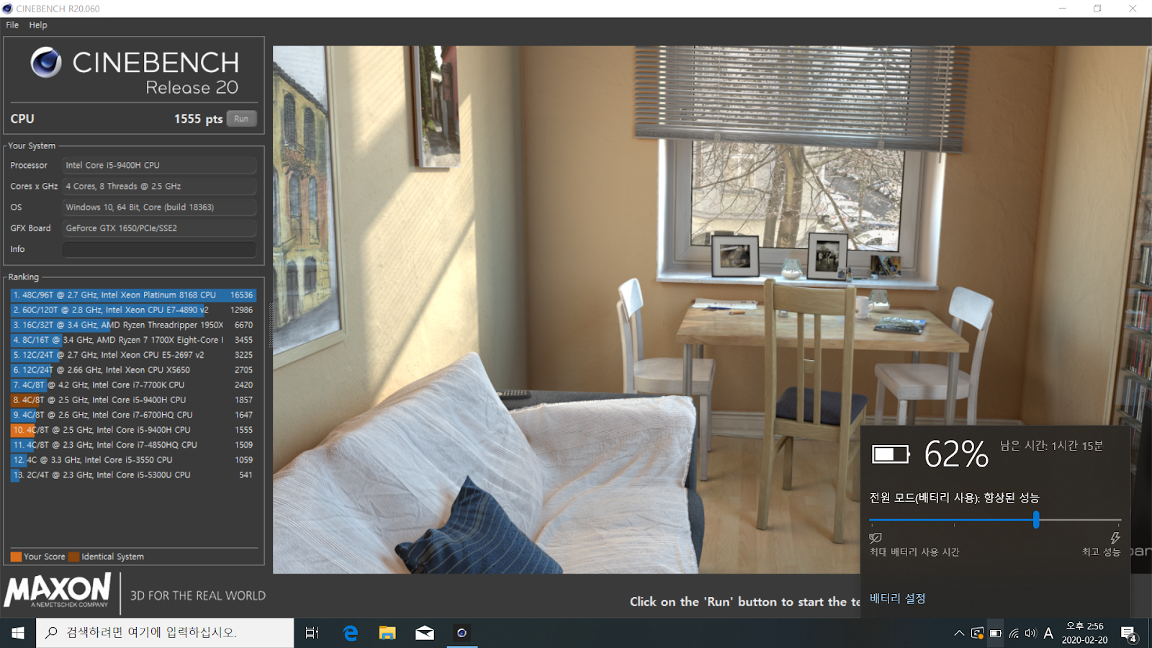Adjust the battery power mode slider handle
This screenshot has height=648, width=1152.
(x=1036, y=520)
